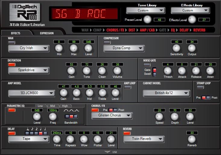Click the Delay Time knob
The width and height of the screenshot is (221, 155).
pyautogui.click(x=57, y=139)
